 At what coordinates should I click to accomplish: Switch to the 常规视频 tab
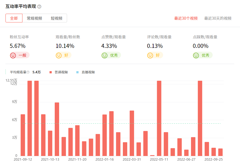[x=34, y=18]
